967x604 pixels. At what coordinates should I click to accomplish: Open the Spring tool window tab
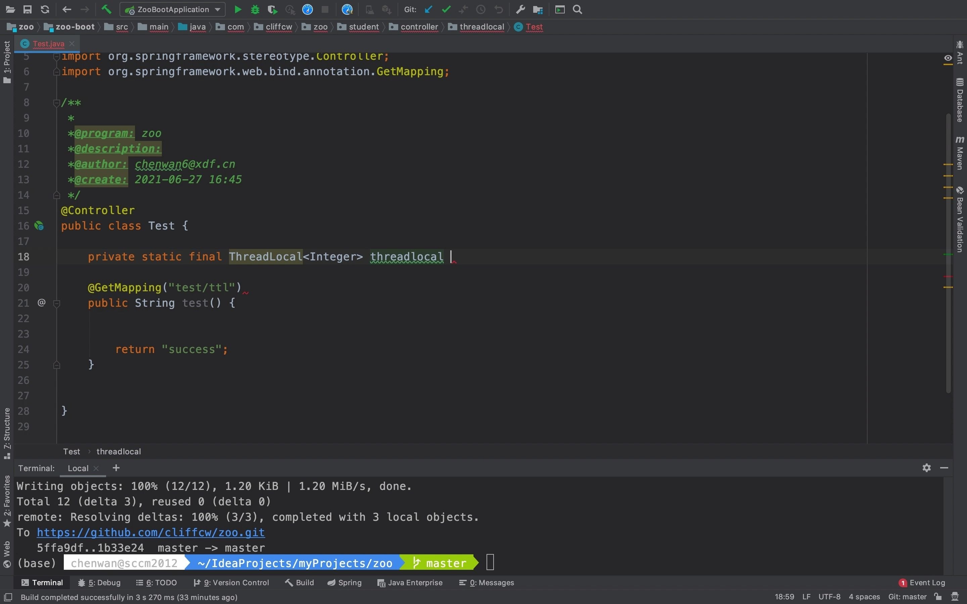[x=344, y=583]
